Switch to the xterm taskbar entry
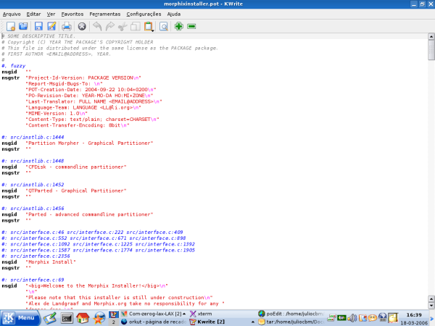Viewport: 435px width, 326px height. tap(201, 314)
